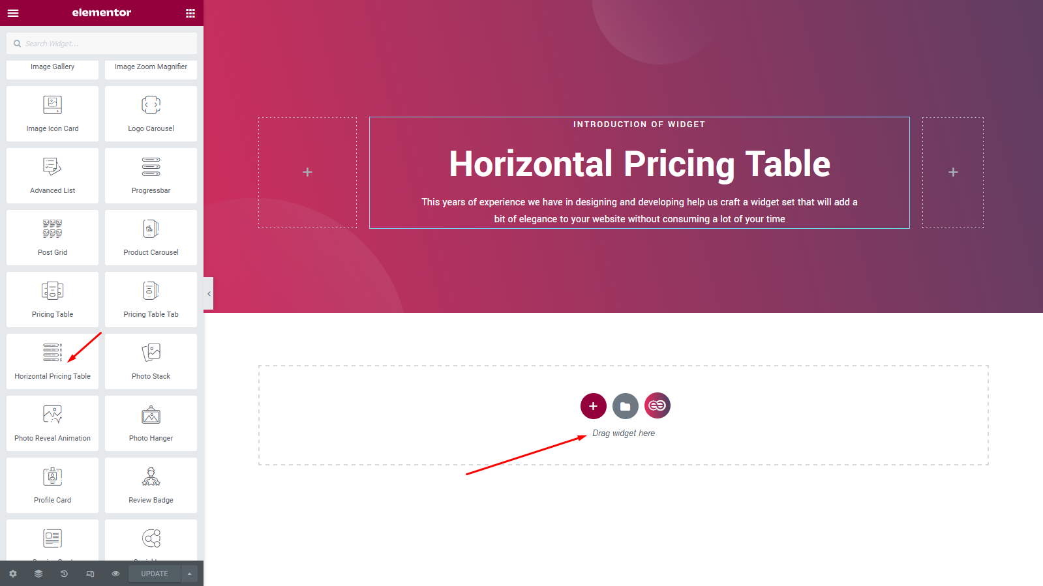Open template library via folder button
The image size is (1043, 586).
tap(625, 405)
